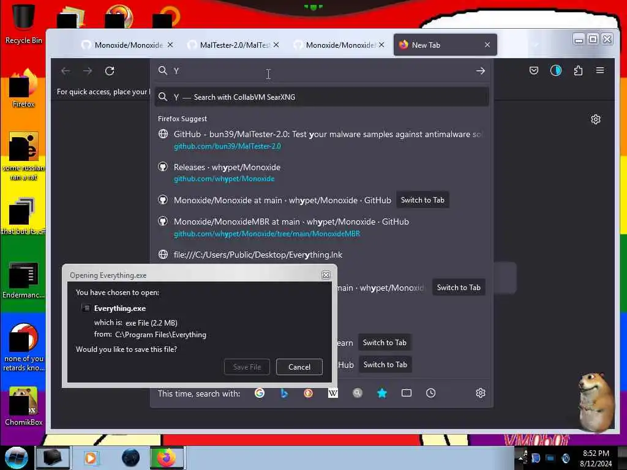Viewport: 627px width, 470px height.
Task: Click Switch to Tab beside 'earn'
Action: point(385,343)
